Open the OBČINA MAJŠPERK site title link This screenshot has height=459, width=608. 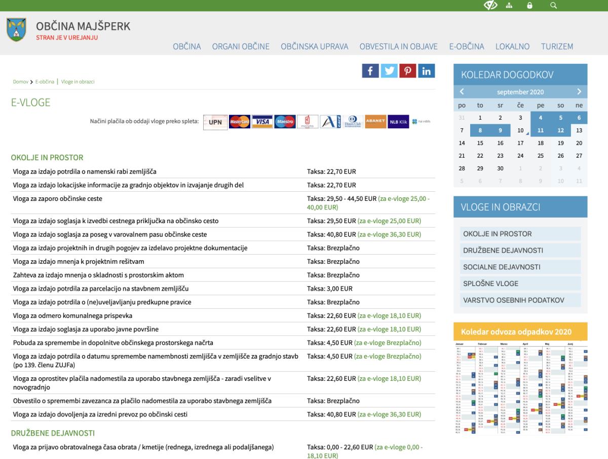pos(83,26)
